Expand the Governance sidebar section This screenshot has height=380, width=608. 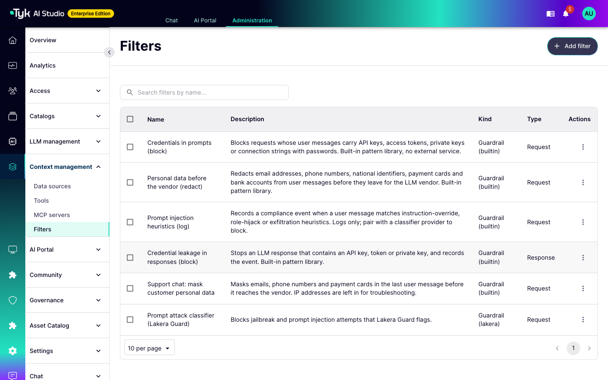[x=67, y=300]
